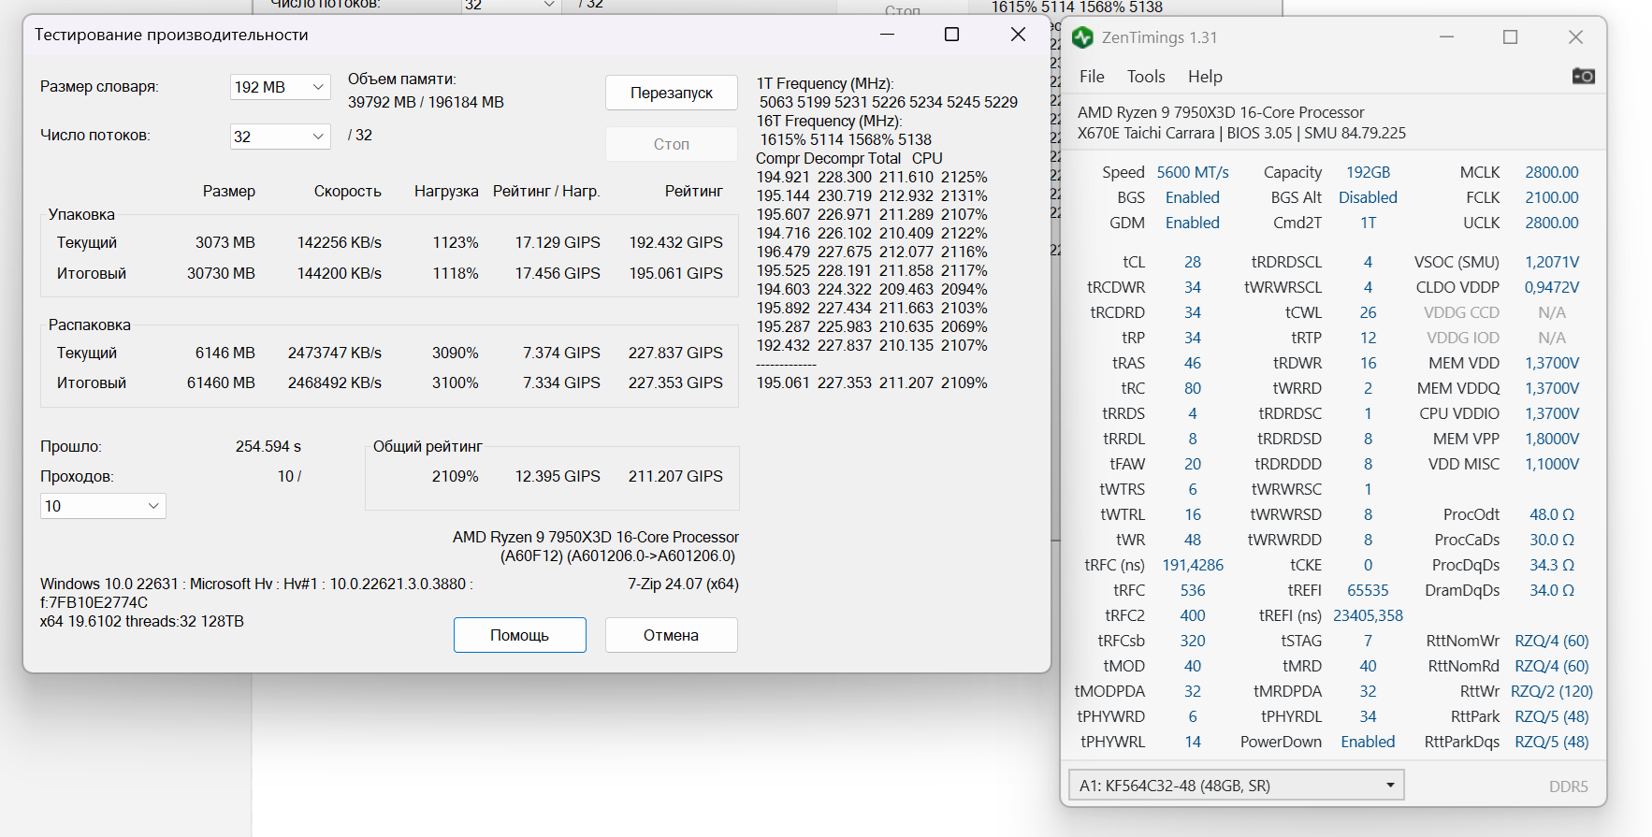This screenshot has width=1652, height=837.
Task: Click the packing load value 1123%
Action: pyautogui.click(x=455, y=242)
